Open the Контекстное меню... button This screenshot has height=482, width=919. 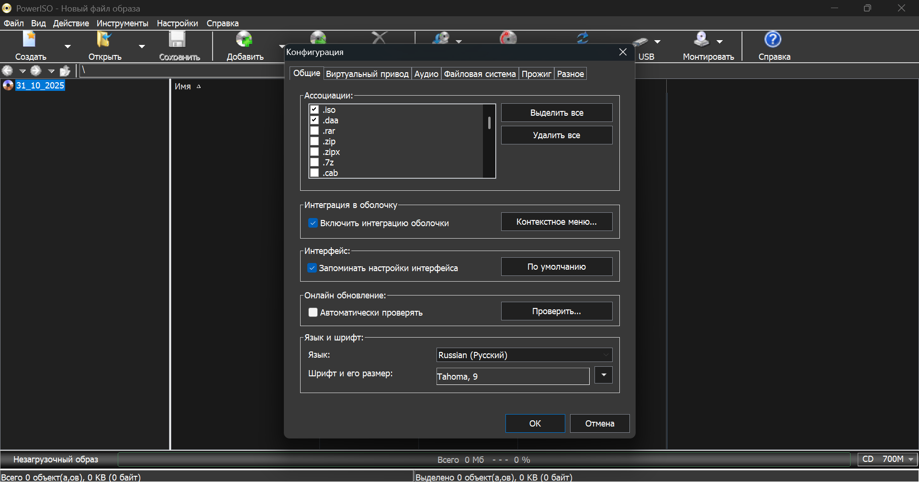pos(557,222)
